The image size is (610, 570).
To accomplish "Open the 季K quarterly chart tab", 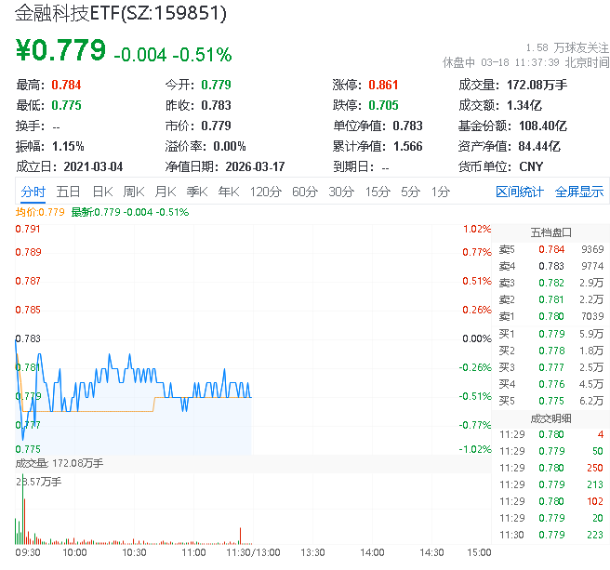I will pyautogui.click(x=197, y=192).
